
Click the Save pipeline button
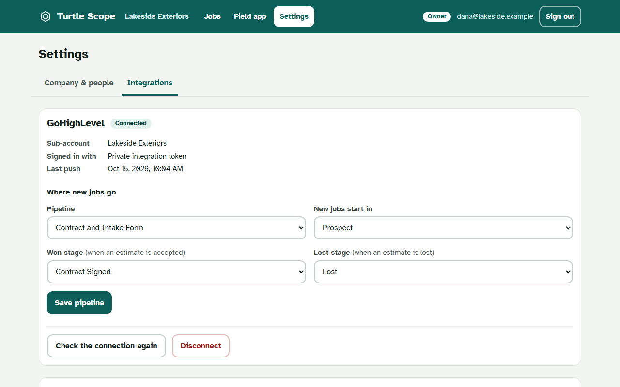pyautogui.click(x=79, y=303)
